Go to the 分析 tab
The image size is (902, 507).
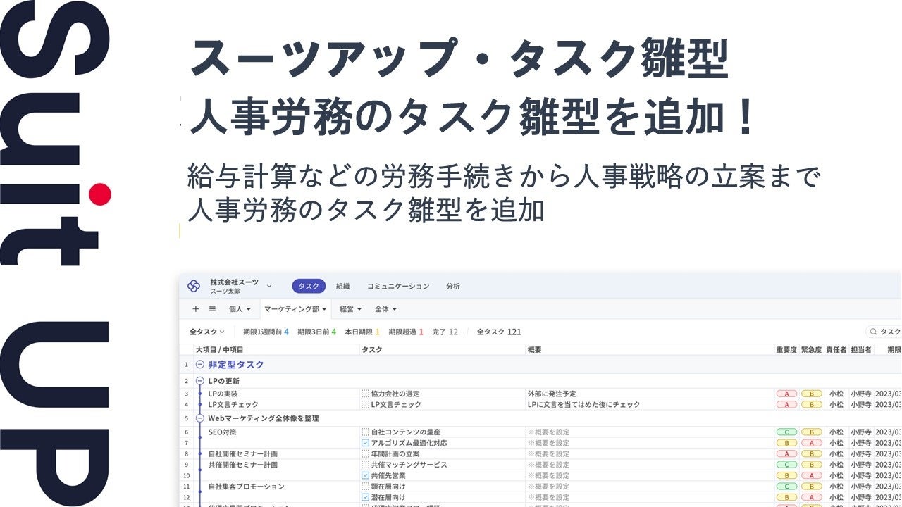453,287
